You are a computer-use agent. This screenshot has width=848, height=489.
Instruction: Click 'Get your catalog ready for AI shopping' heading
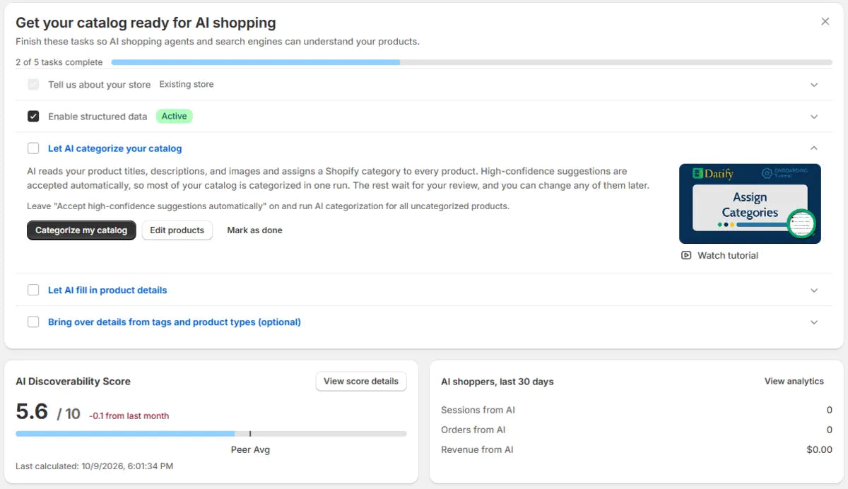click(146, 23)
